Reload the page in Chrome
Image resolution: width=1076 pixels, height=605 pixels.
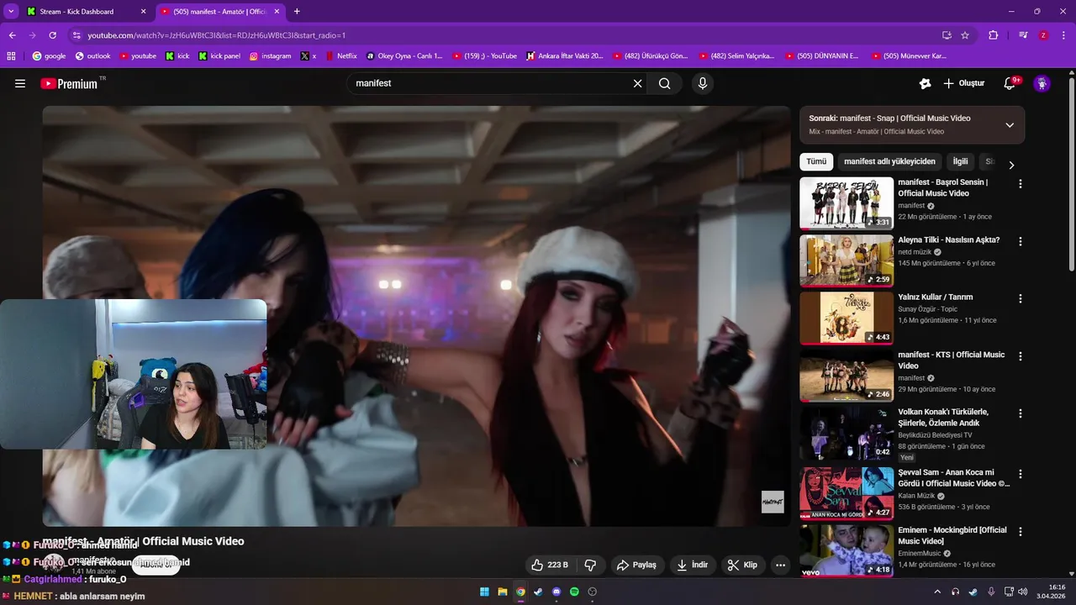pyautogui.click(x=53, y=35)
